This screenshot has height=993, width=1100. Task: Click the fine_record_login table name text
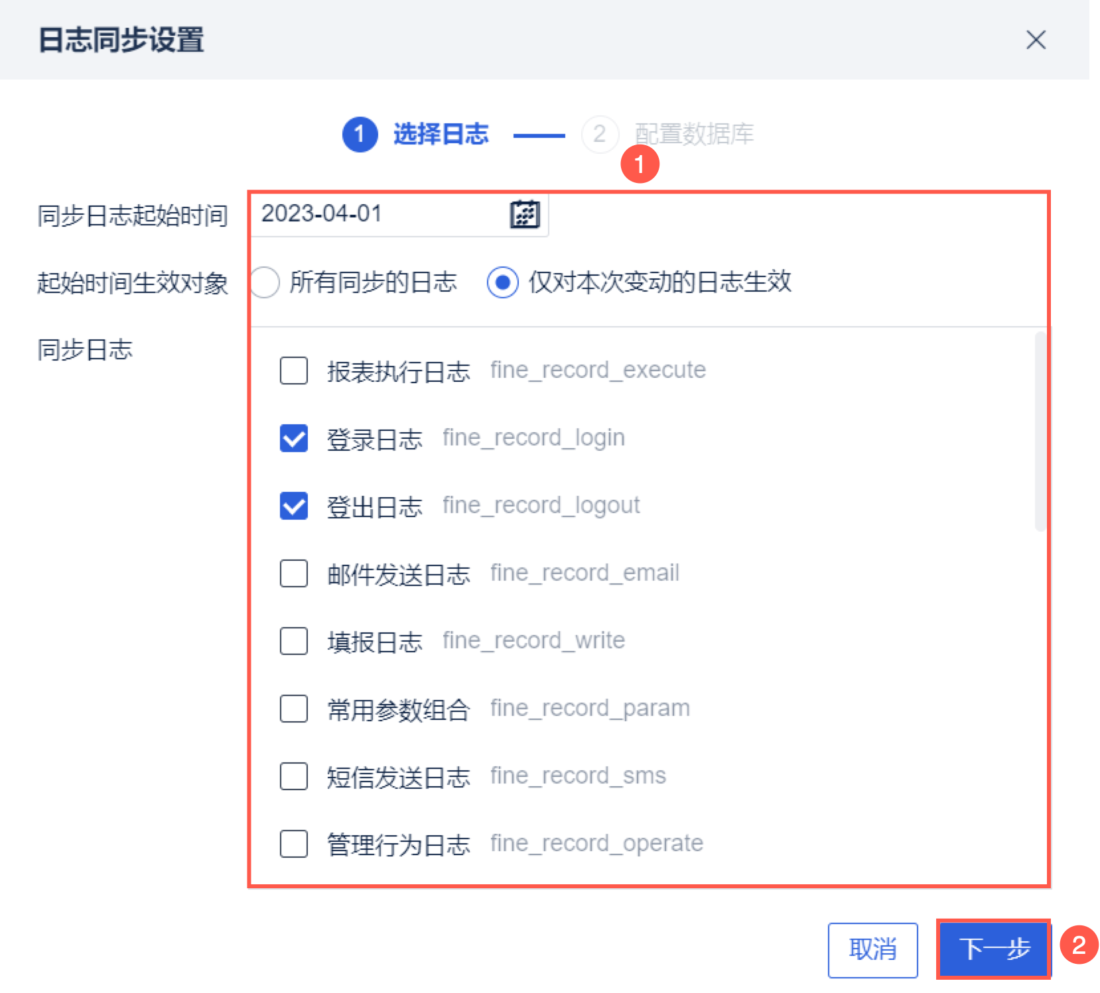533,438
